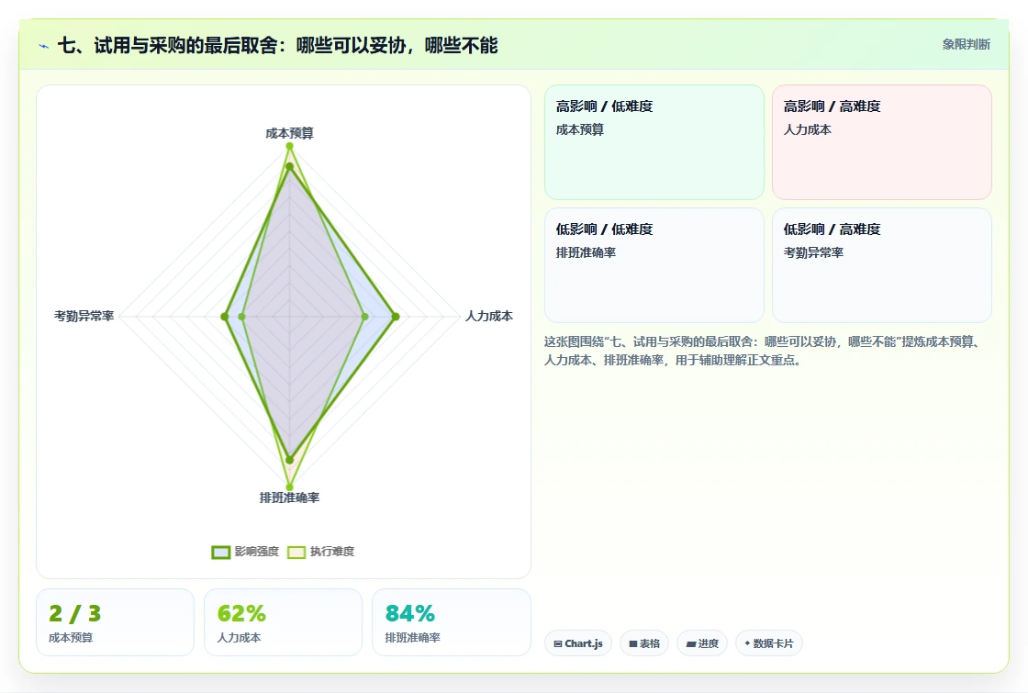Image resolution: width=1028 pixels, height=693 pixels.
Task: Click the 影响强度 data point on 排班准确率 axis
Action: click(x=289, y=460)
